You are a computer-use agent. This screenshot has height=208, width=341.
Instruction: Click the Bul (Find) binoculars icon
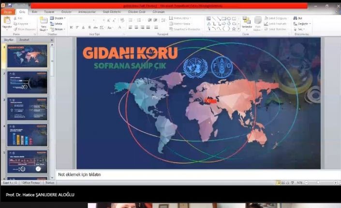(295, 18)
